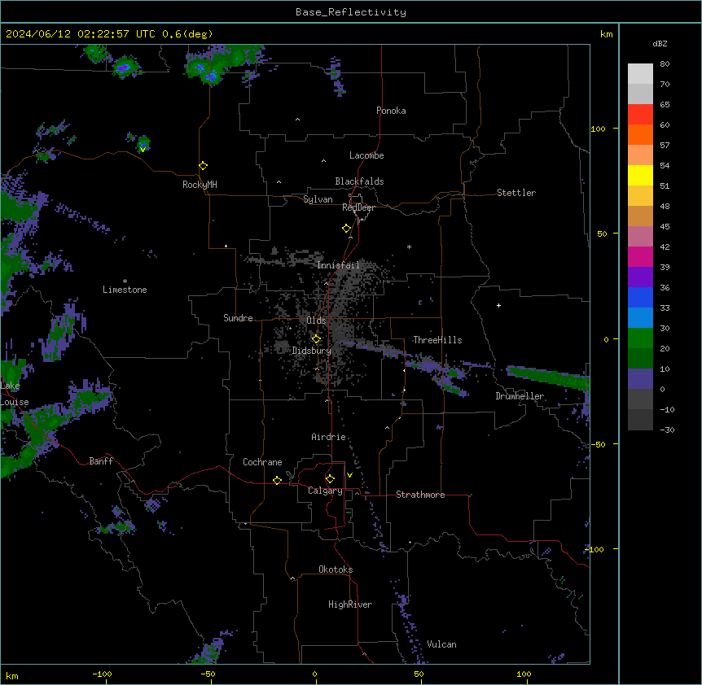Viewport: 702px width, 685px height.
Task: Select the RockyMH label
Action: (200, 185)
